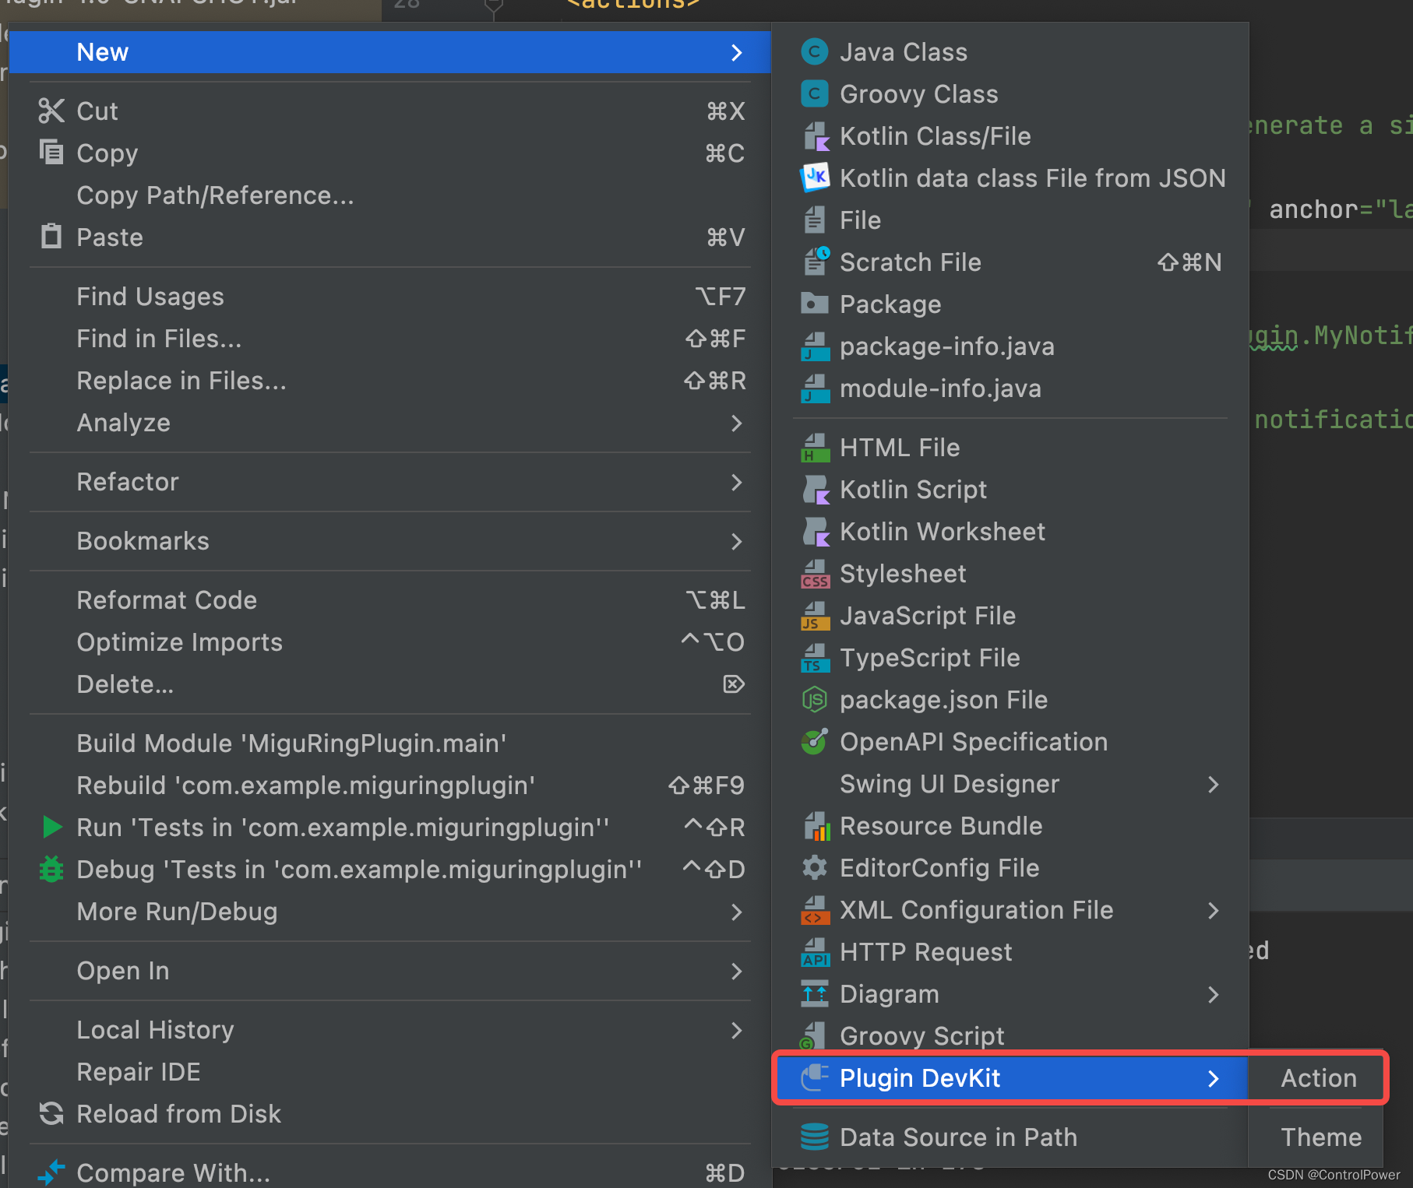
Task: Create an OpenAPI Specification
Action: [x=973, y=741]
